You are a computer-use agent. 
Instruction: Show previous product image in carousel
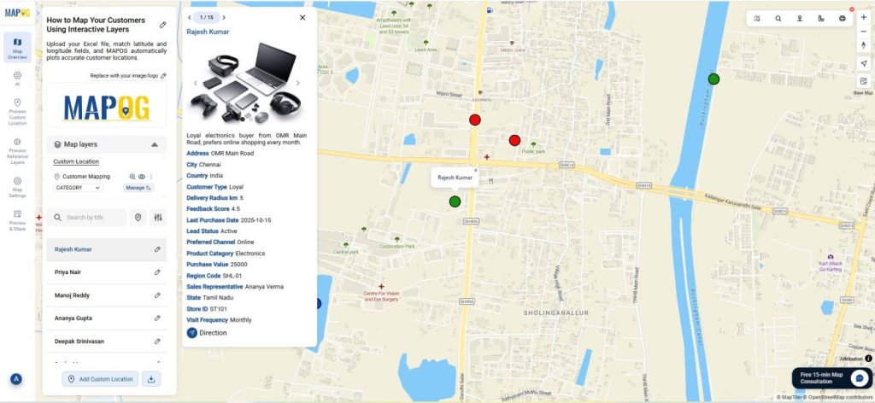click(x=196, y=83)
